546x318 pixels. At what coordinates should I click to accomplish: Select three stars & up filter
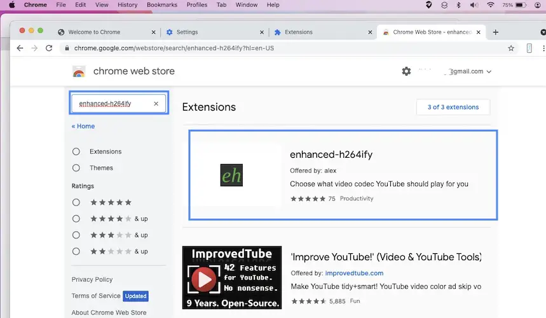76,235
